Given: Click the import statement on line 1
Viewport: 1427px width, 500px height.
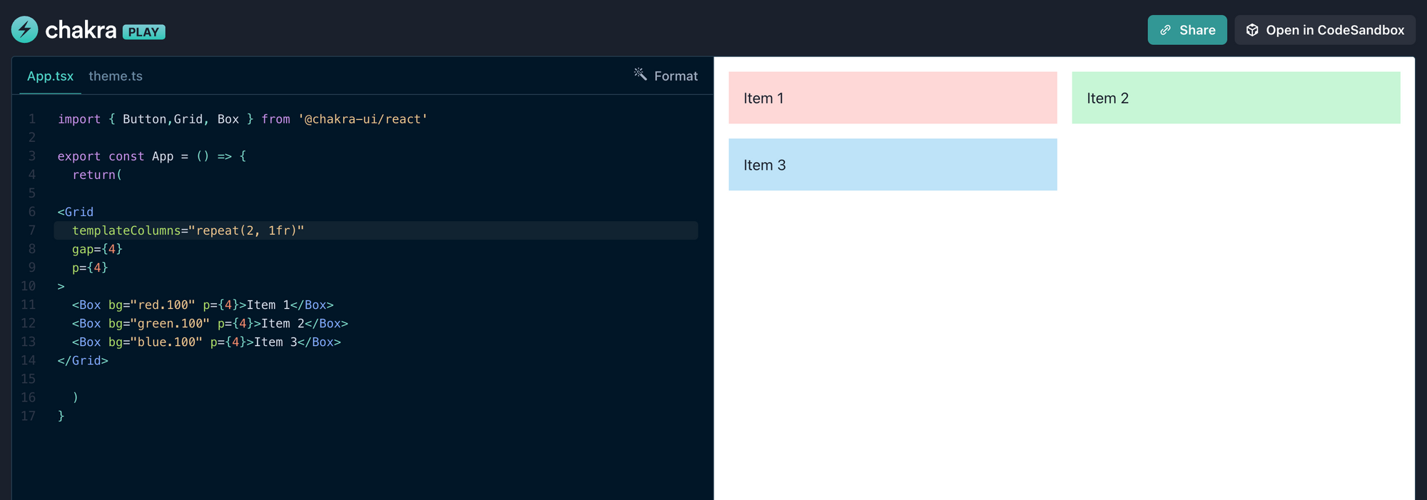Looking at the screenshot, I should point(243,119).
